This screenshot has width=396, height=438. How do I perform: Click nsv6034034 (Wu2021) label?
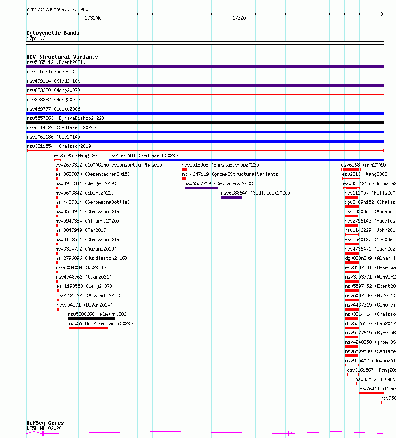coord(81,267)
